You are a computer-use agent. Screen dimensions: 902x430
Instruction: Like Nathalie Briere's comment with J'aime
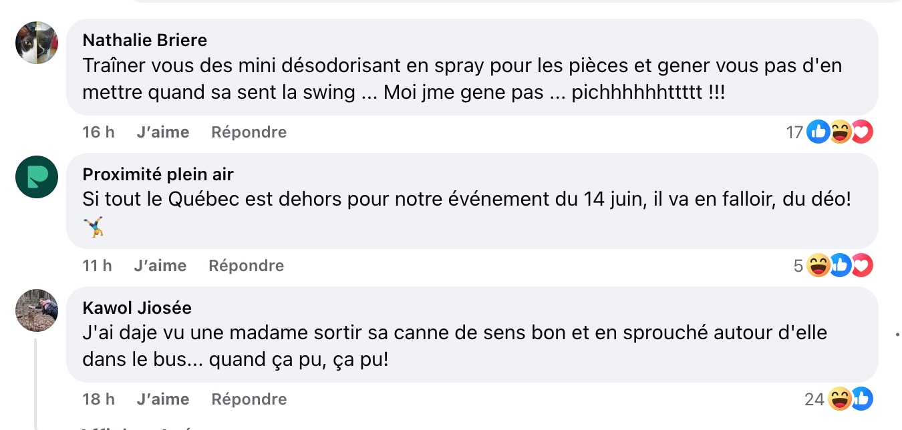tap(163, 132)
